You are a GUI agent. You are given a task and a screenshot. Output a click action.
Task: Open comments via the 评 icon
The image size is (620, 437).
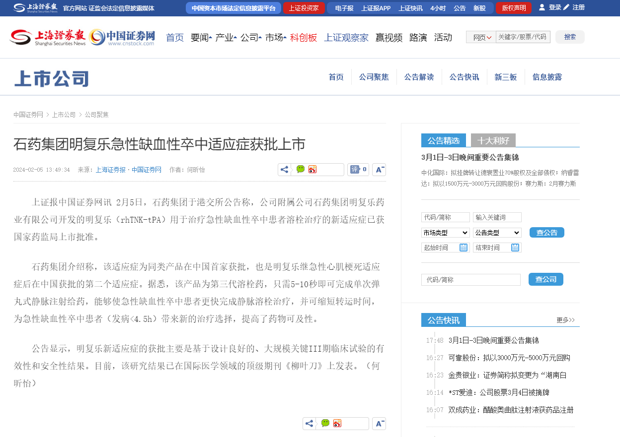[355, 170]
